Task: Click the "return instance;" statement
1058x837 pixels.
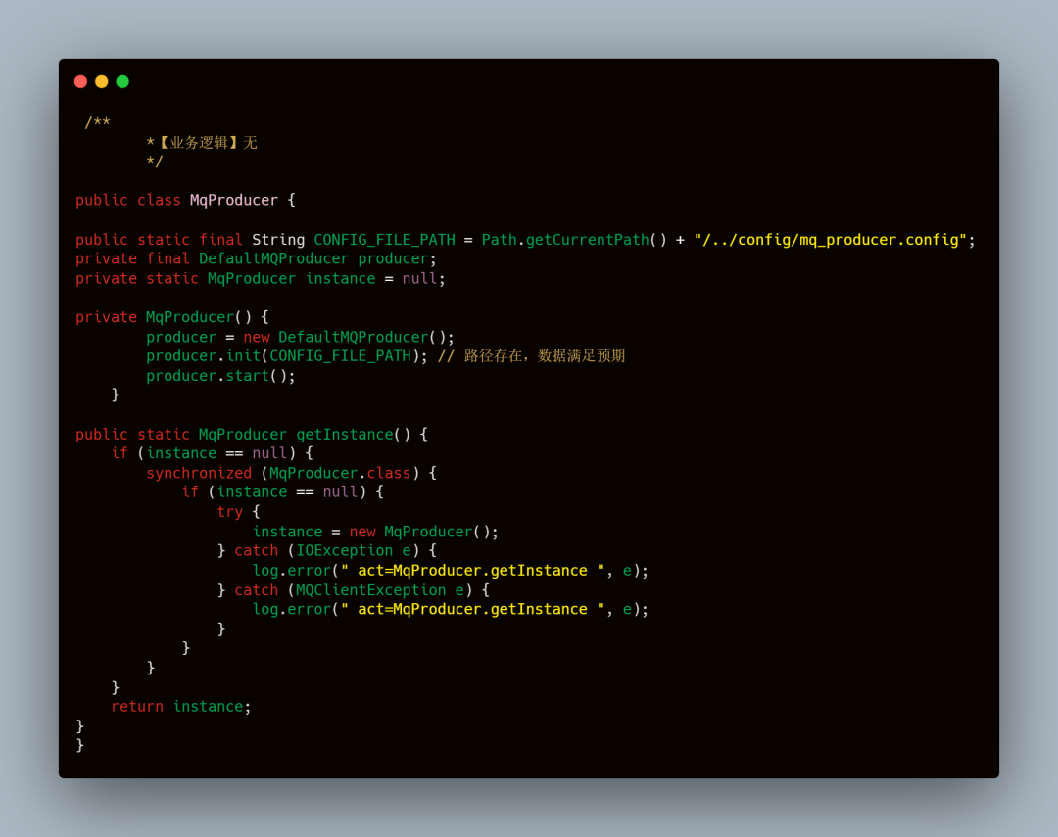Action: coord(181,706)
